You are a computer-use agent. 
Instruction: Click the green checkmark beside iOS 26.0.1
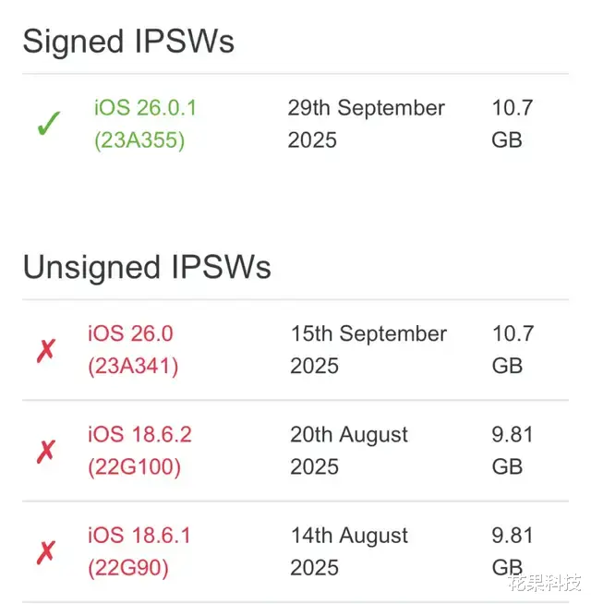48,126
